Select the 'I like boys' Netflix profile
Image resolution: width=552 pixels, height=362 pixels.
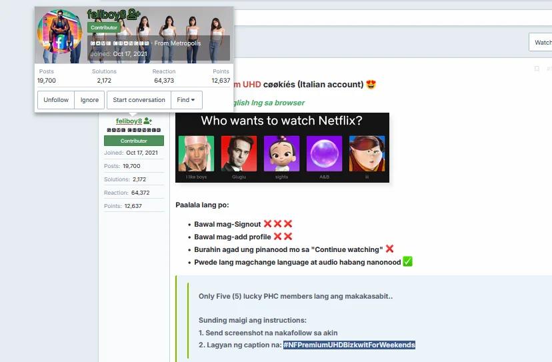197,154
